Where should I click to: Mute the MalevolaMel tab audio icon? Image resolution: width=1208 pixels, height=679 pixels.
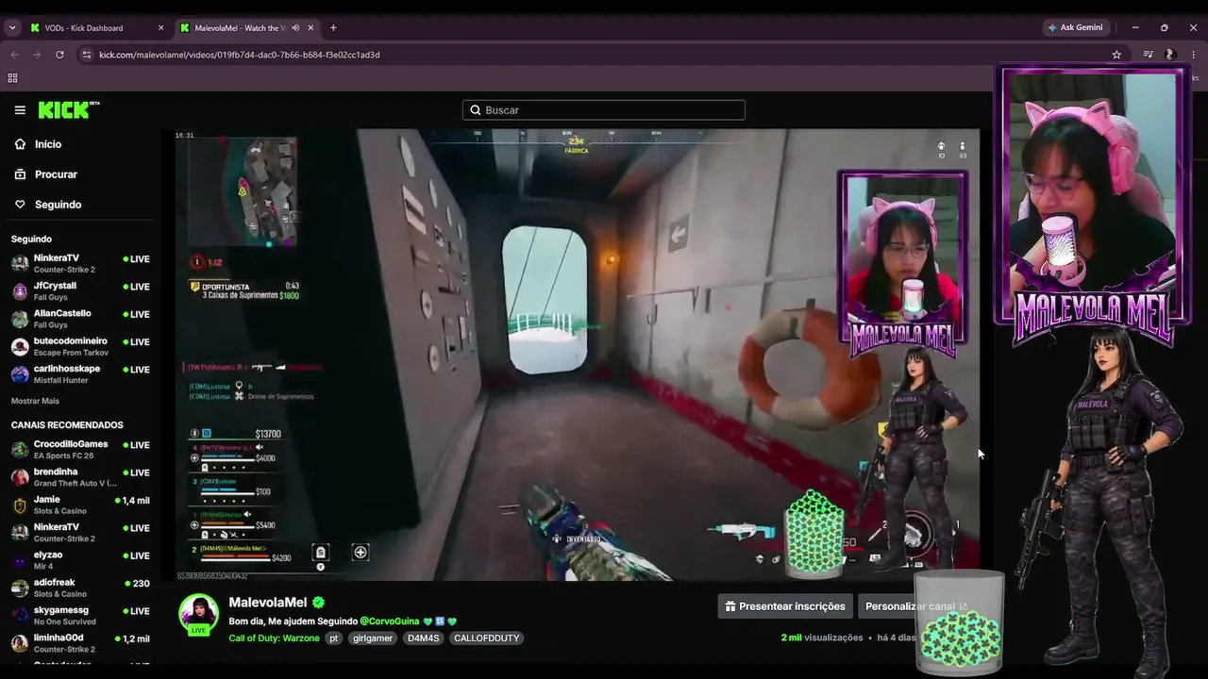pyautogui.click(x=295, y=28)
